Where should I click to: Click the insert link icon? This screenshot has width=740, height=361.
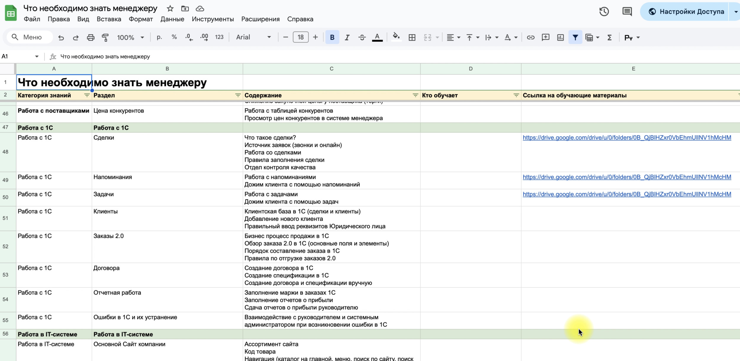[x=530, y=38]
